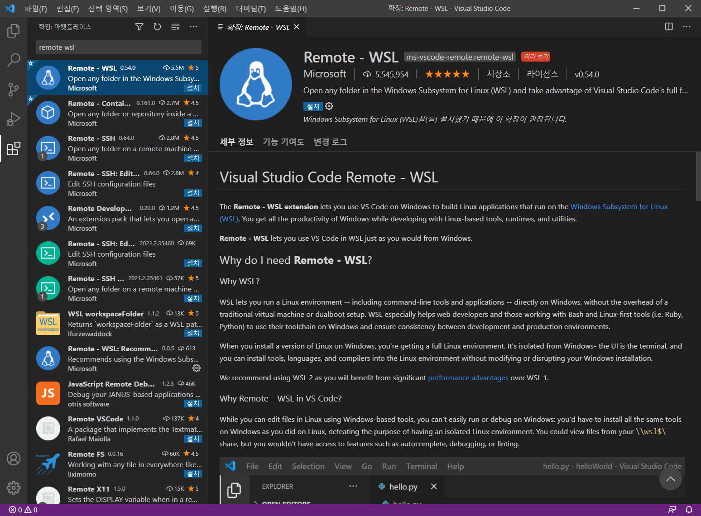The width and height of the screenshot is (701, 516).
Task: Open the Run and Debug view
Action: (x=14, y=119)
